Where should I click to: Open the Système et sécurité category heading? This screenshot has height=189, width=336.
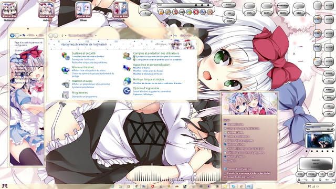(x=83, y=53)
